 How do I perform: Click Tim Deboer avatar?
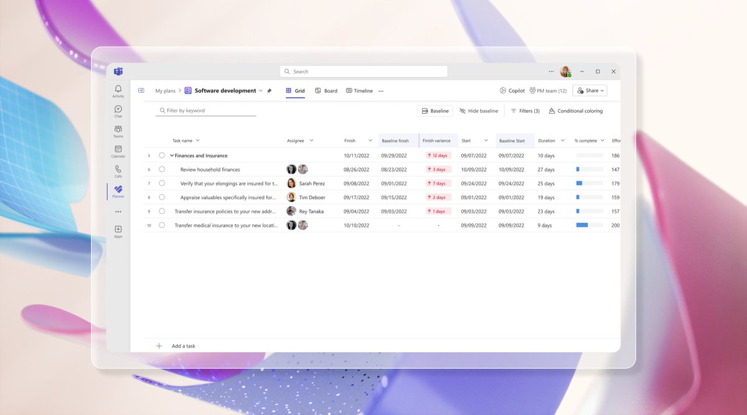pos(291,197)
